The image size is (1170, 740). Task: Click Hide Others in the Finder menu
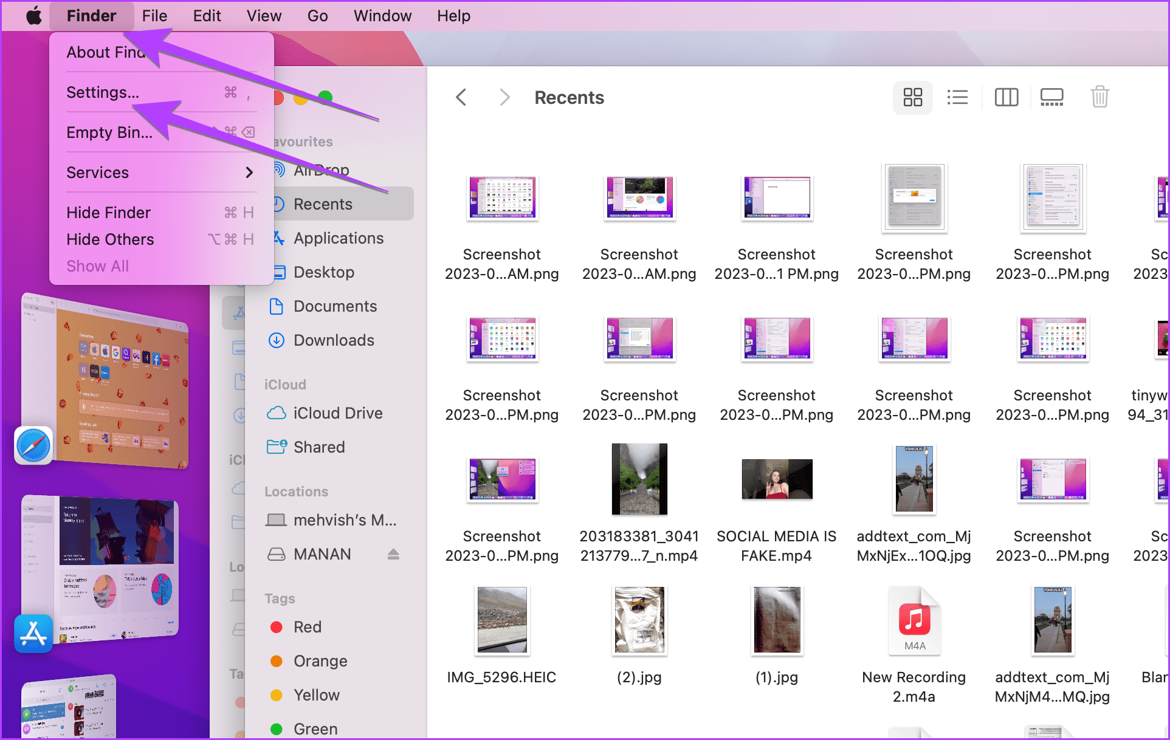coord(110,239)
